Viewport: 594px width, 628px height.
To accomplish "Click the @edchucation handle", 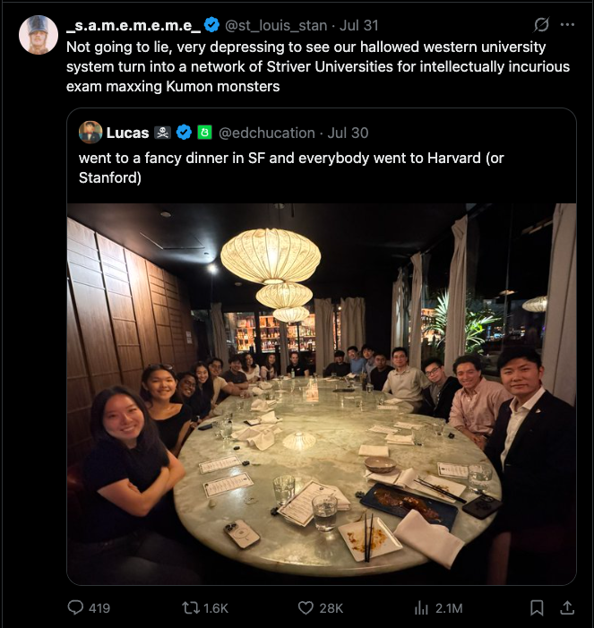I will pos(267,133).
